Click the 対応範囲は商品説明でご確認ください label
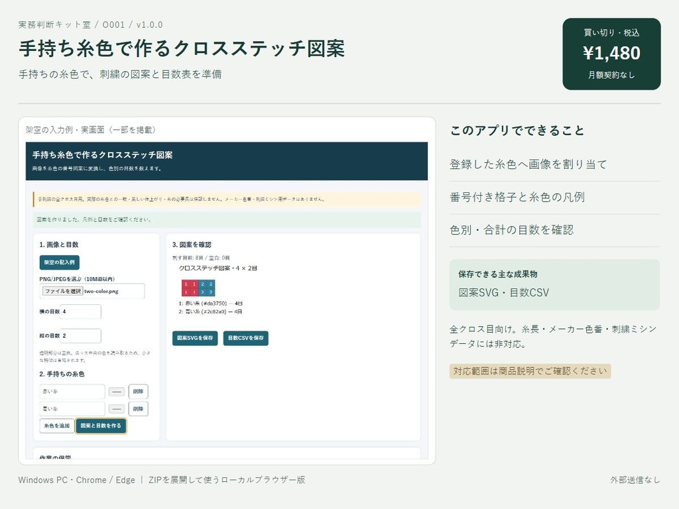 click(x=530, y=371)
